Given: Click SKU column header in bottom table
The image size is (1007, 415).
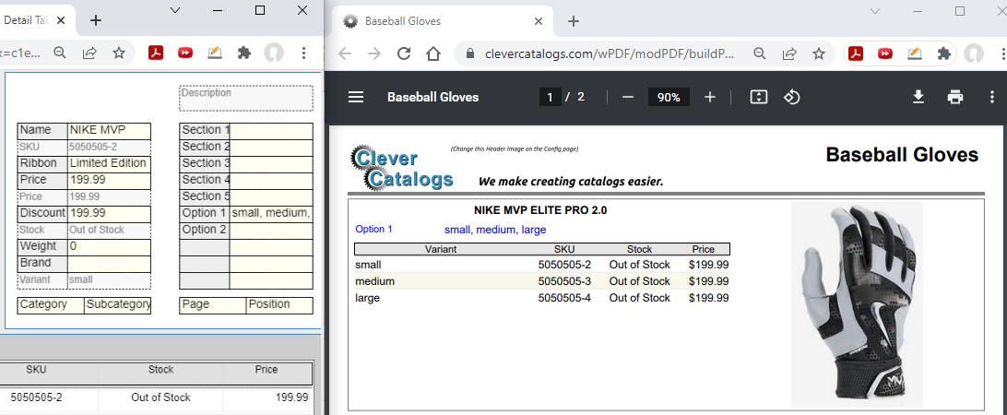Looking at the screenshot, I should pyautogui.click(x=37, y=370).
